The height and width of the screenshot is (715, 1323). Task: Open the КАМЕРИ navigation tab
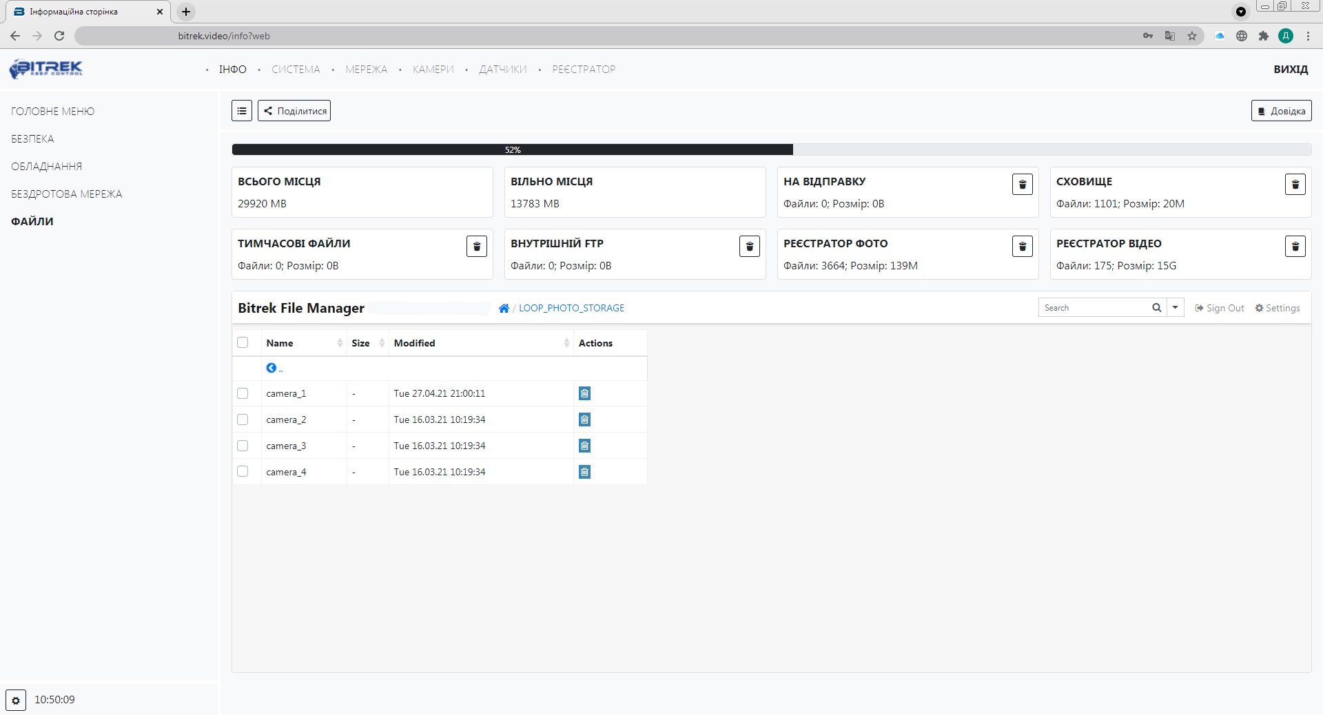433,70
